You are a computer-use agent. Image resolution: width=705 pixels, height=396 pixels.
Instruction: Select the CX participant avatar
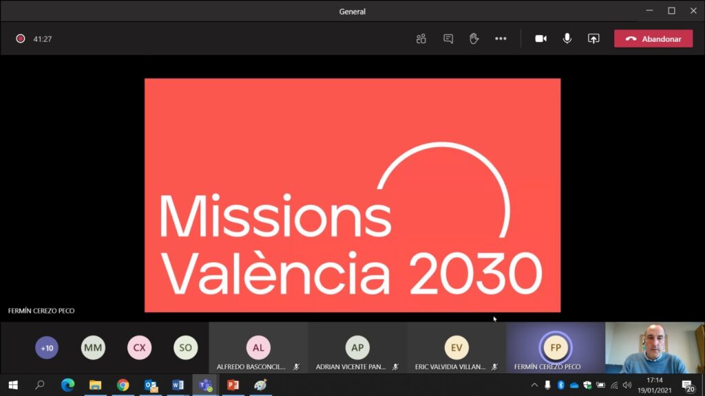point(139,347)
